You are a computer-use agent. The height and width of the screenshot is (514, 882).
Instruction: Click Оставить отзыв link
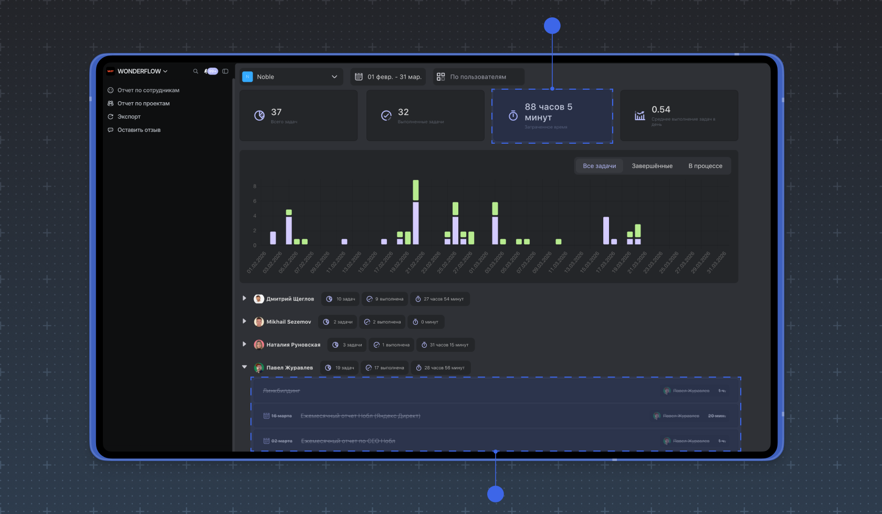pyautogui.click(x=139, y=130)
